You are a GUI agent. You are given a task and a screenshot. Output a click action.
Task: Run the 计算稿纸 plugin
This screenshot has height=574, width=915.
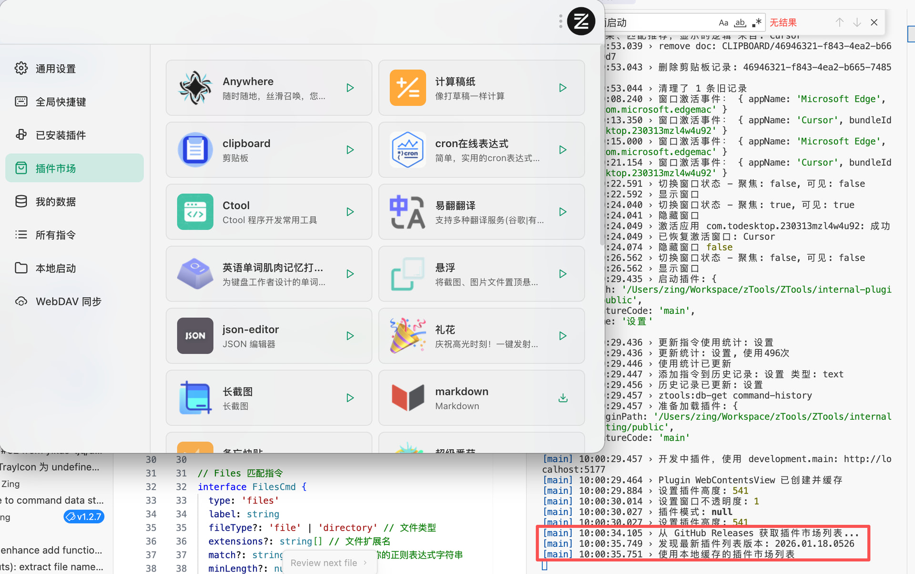(563, 88)
